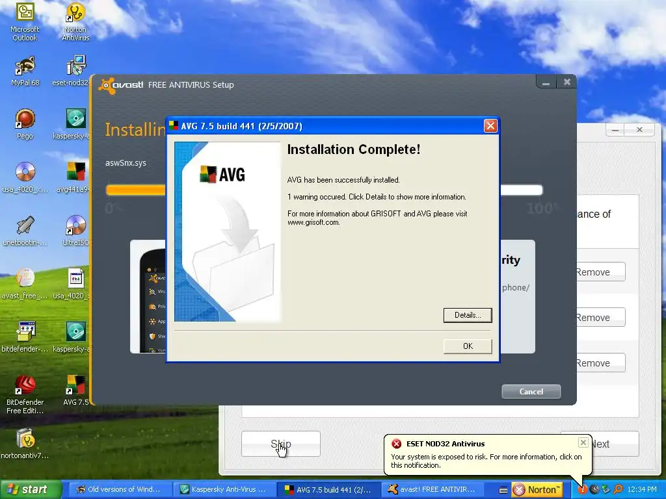Click the Safely Remove Hardware tray icon
The image size is (666, 499).
point(606,490)
